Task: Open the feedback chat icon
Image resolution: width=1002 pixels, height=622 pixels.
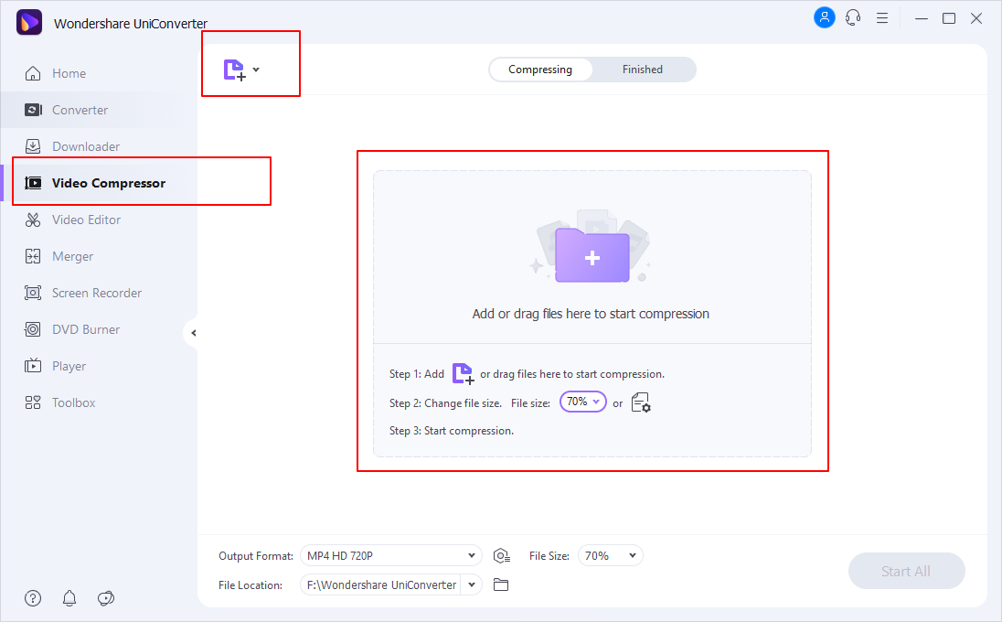Action: point(105,598)
